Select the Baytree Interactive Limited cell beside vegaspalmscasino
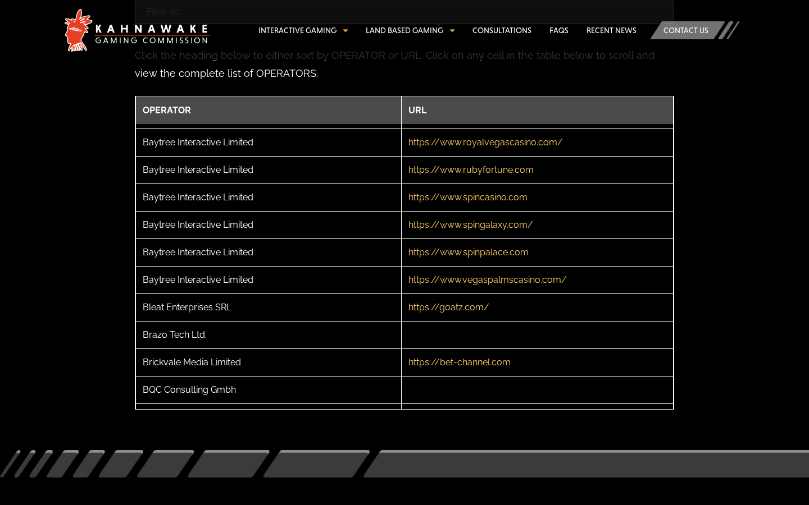Screen dimensions: 809x505 coord(269,280)
